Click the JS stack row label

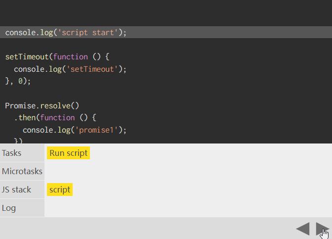click(x=16, y=190)
